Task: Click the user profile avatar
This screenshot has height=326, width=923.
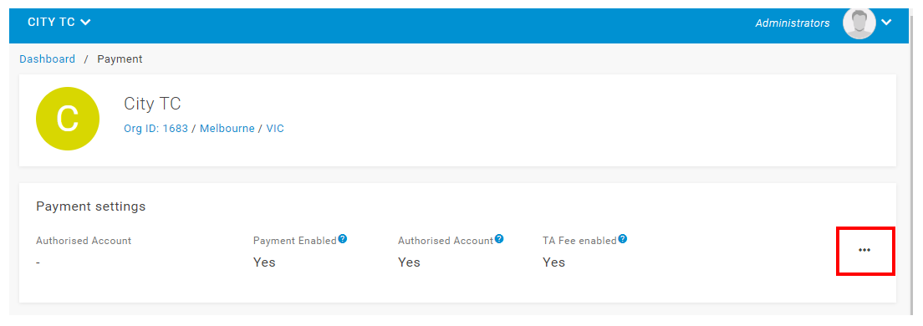Action: (859, 23)
